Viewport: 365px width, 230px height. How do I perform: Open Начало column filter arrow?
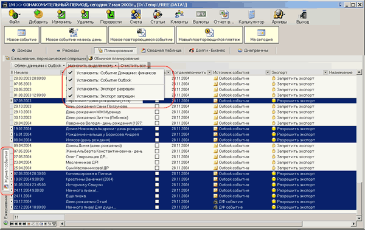62,72
